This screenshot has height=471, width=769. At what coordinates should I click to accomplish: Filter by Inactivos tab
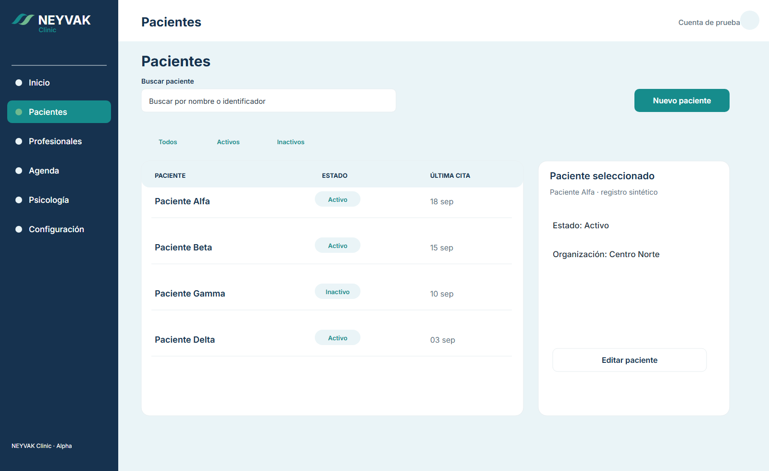[x=291, y=142]
